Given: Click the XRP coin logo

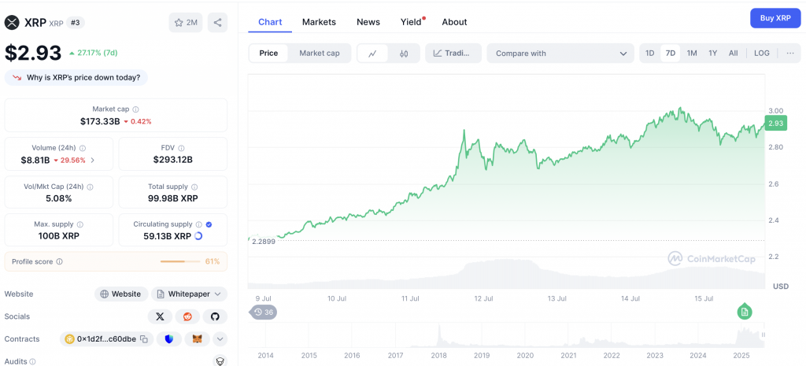Looking at the screenshot, I should point(13,23).
